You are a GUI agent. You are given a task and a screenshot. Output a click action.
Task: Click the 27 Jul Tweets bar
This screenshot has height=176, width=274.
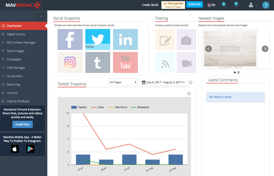coord(83,160)
